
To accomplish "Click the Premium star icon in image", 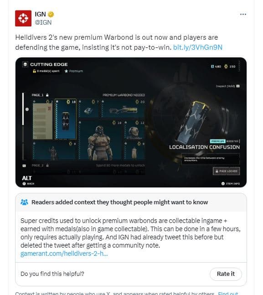I will coord(66,71).
